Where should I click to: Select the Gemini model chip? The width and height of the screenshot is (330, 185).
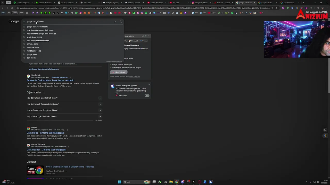144,41
